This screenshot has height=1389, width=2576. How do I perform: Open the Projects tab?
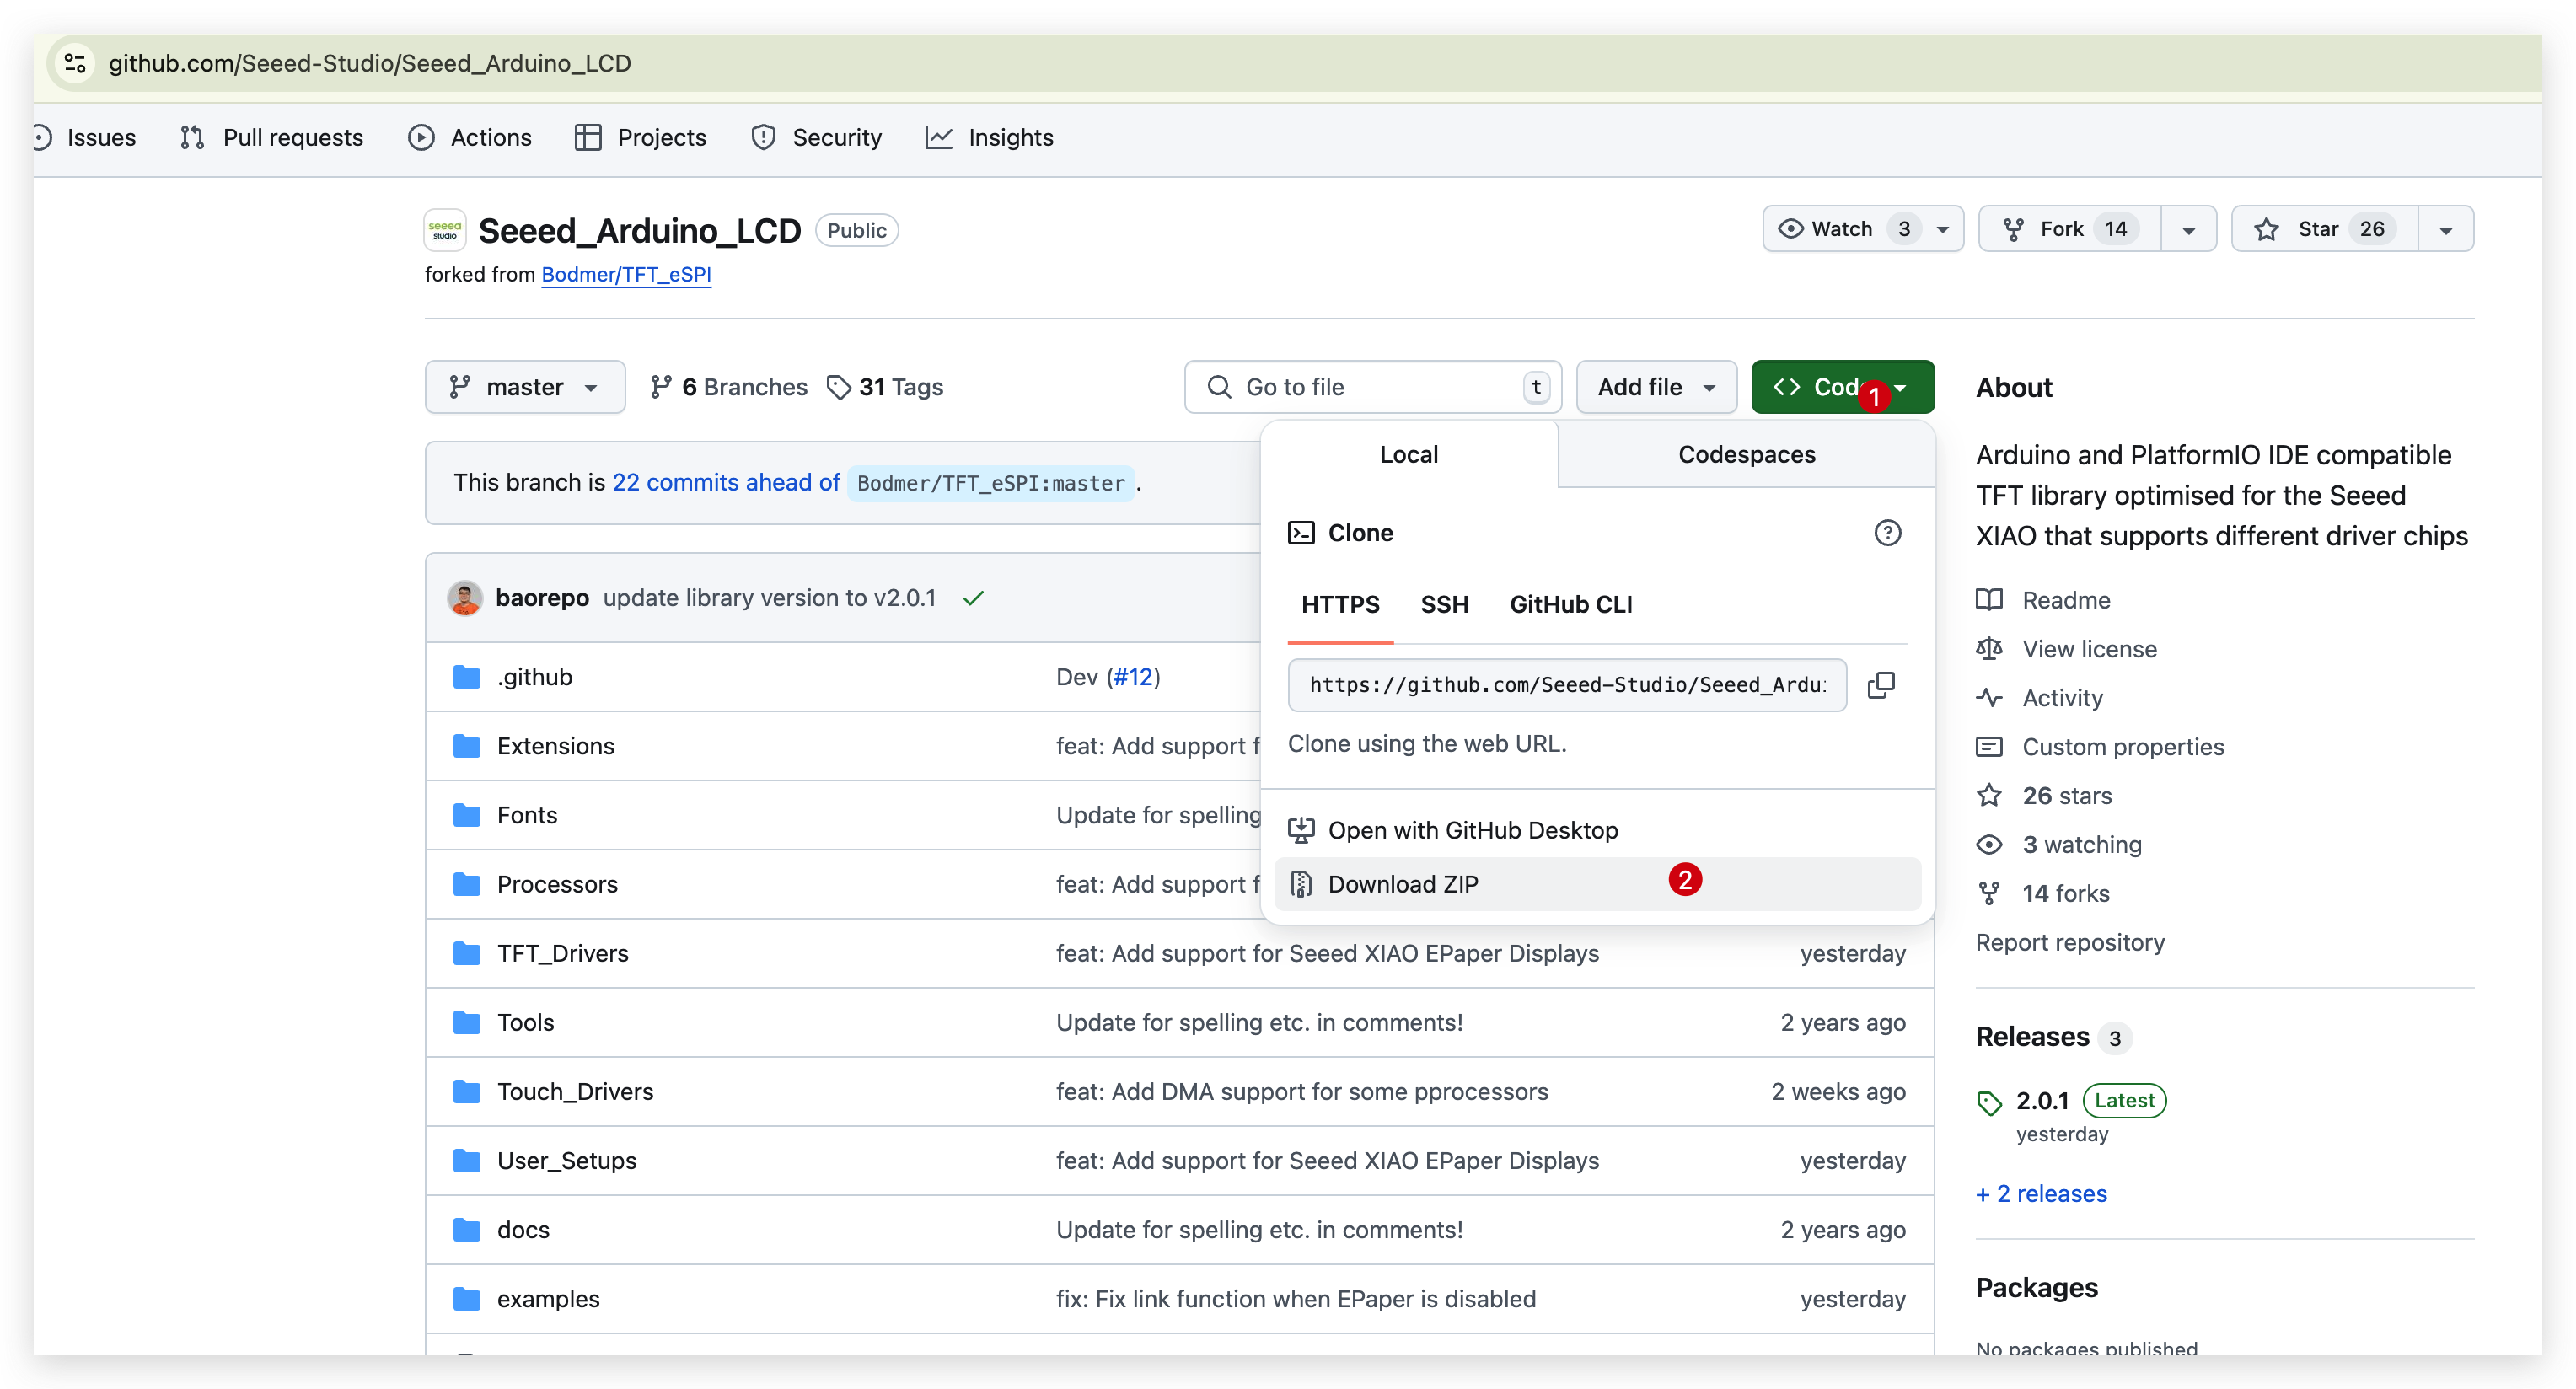coord(641,137)
